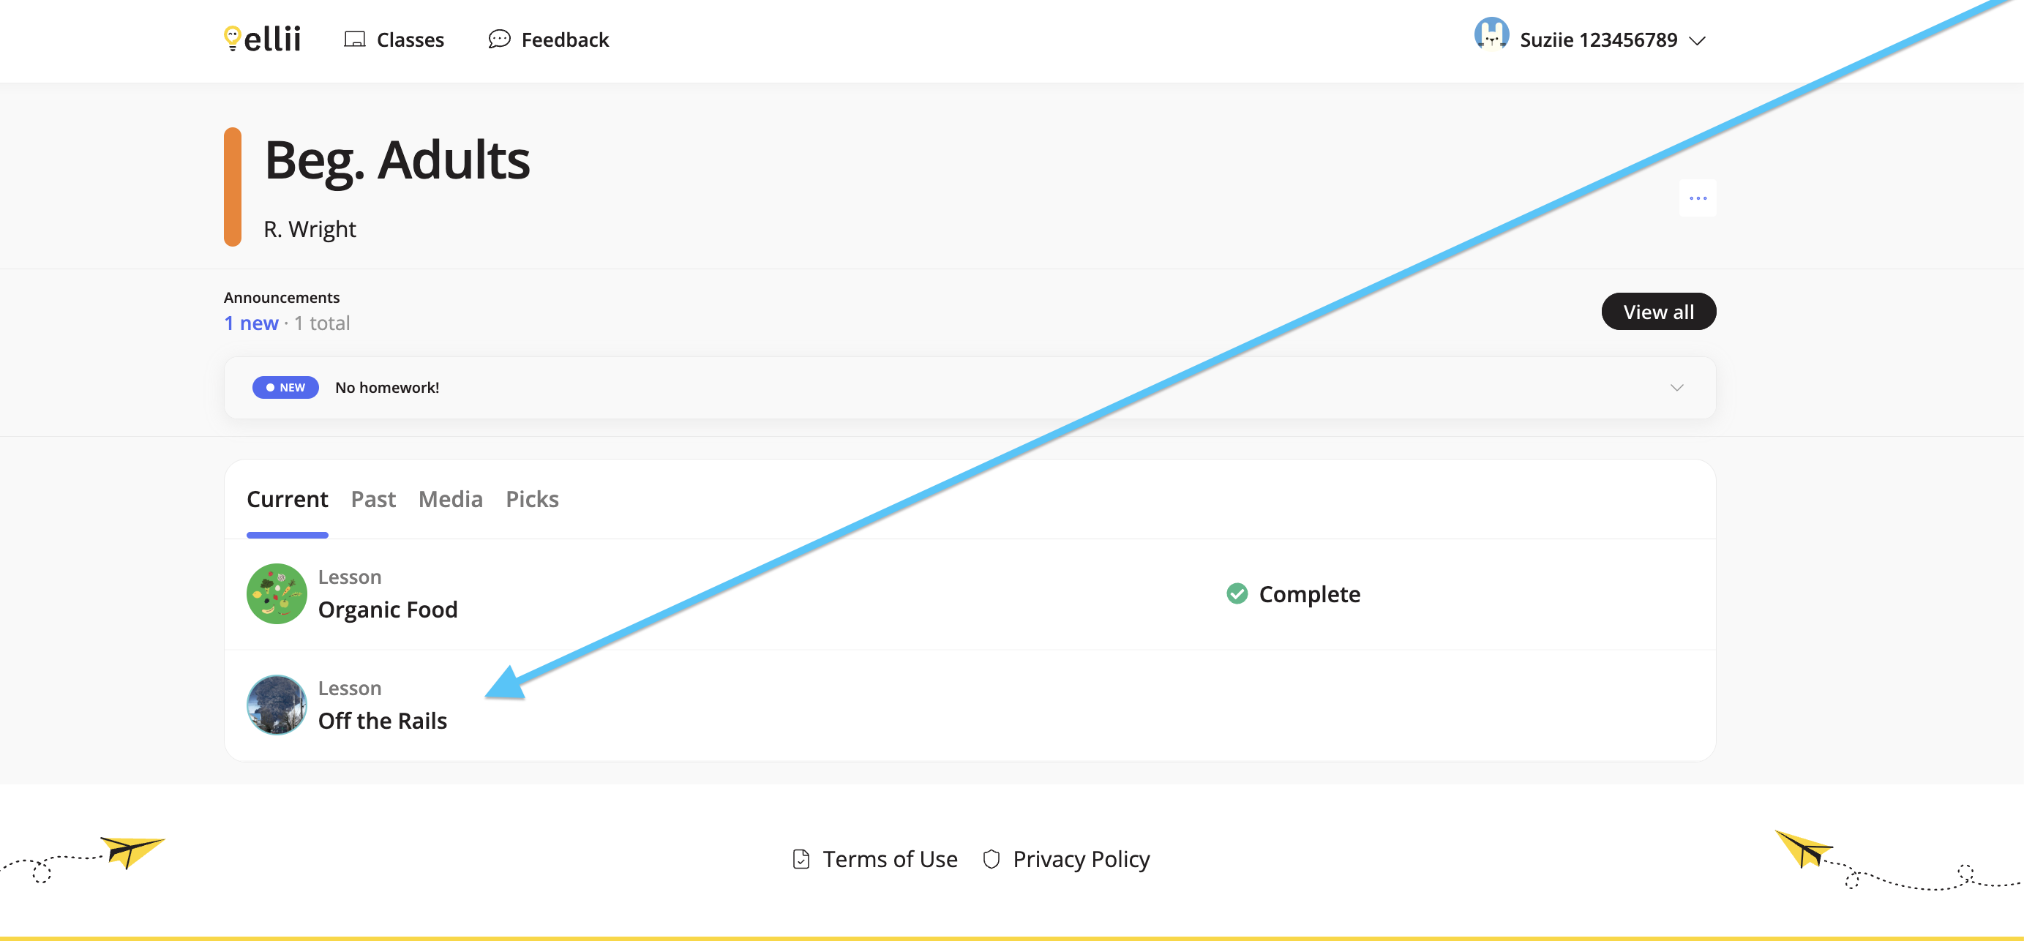Click the Terms of Use document icon
This screenshot has height=941, width=2024.
(x=801, y=859)
